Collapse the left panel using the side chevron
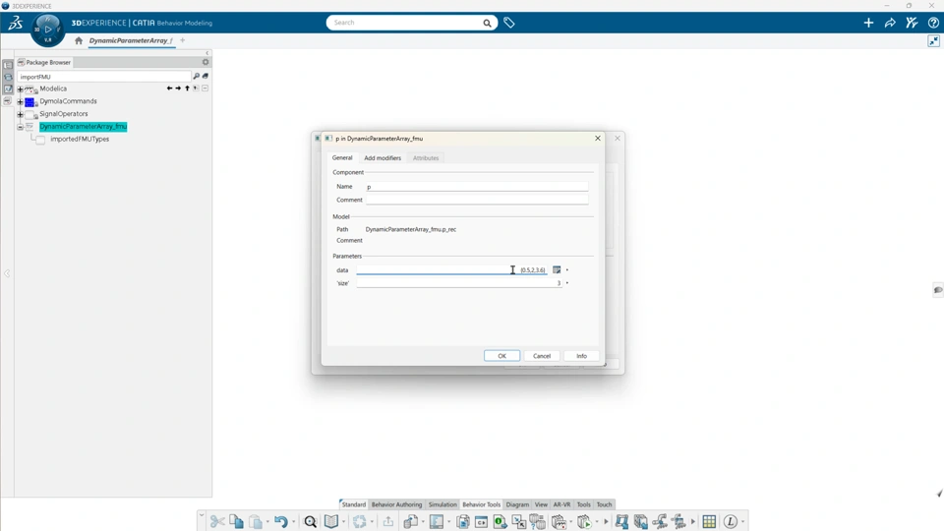 [7, 273]
